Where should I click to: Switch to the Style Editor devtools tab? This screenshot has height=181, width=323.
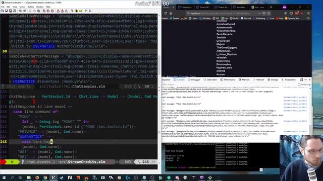pos(210,79)
